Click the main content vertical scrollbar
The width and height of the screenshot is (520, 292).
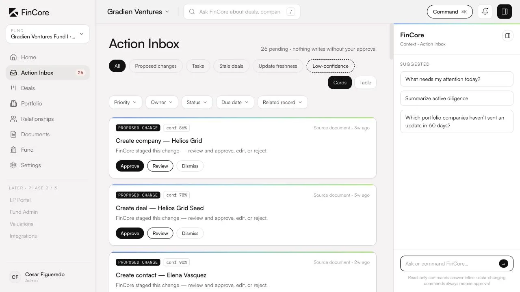391,41
